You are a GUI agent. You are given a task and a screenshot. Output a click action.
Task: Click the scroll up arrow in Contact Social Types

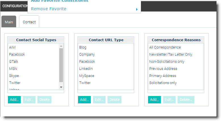(61, 46)
